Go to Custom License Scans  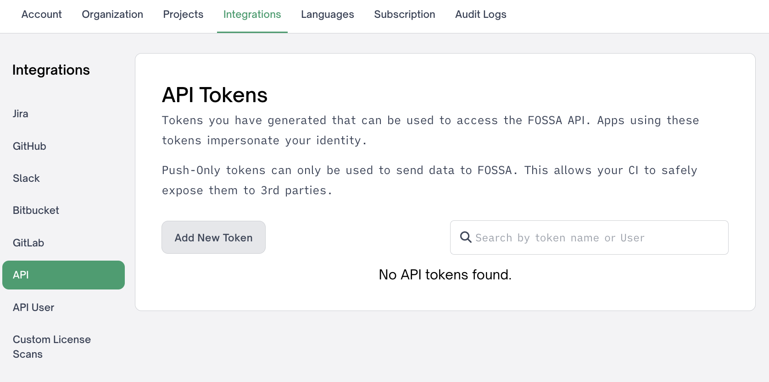click(x=51, y=347)
